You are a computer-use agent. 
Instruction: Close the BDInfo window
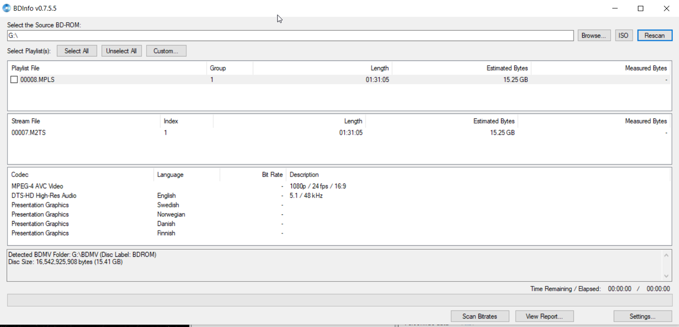pyautogui.click(x=666, y=8)
